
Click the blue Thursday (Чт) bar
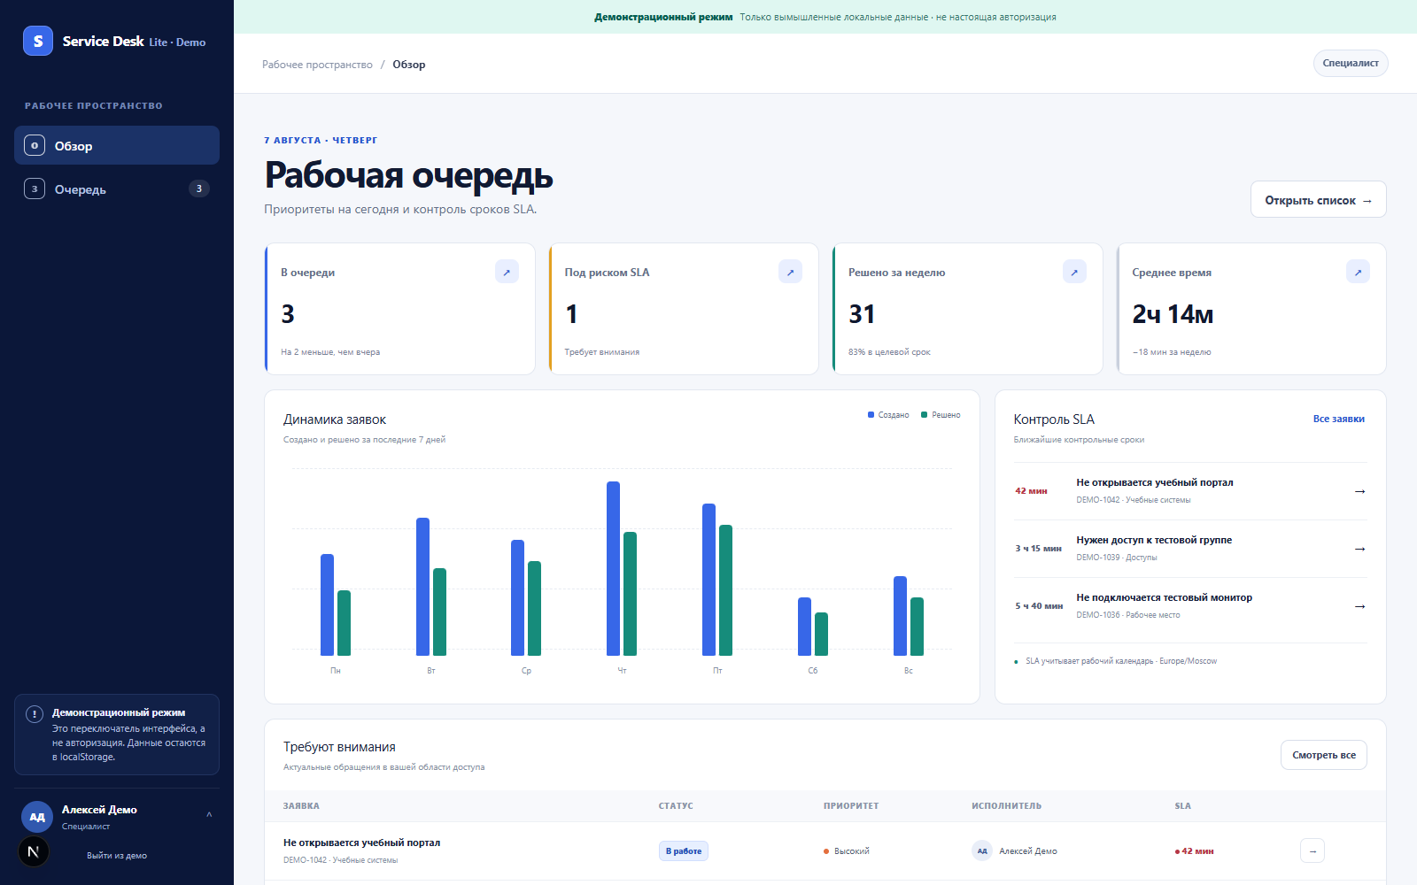tap(613, 568)
